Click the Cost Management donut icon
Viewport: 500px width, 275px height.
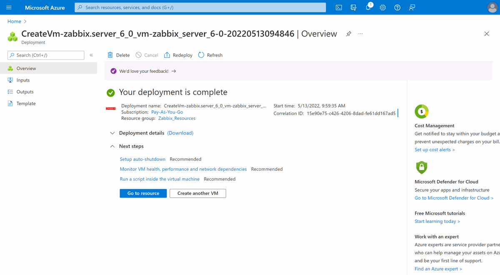click(422, 111)
